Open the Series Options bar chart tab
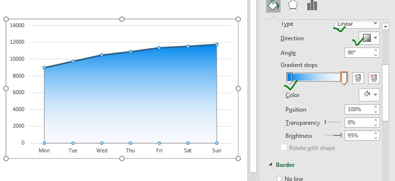This screenshot has width=395, height=181. tap(312, 5)
